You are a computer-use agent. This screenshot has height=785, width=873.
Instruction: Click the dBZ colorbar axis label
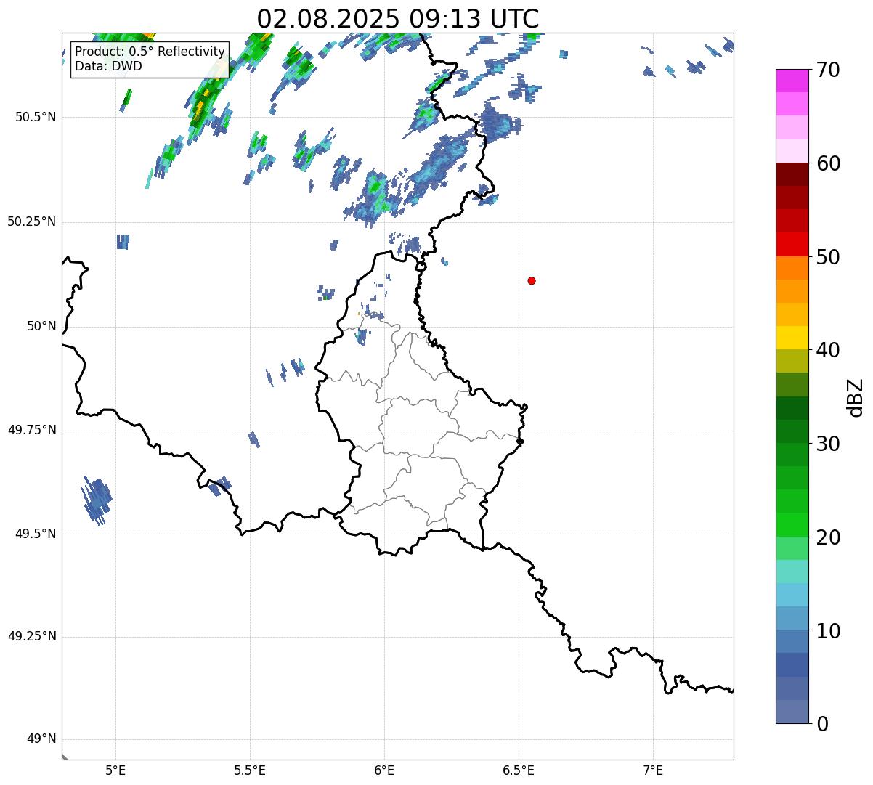pos(856,397)
